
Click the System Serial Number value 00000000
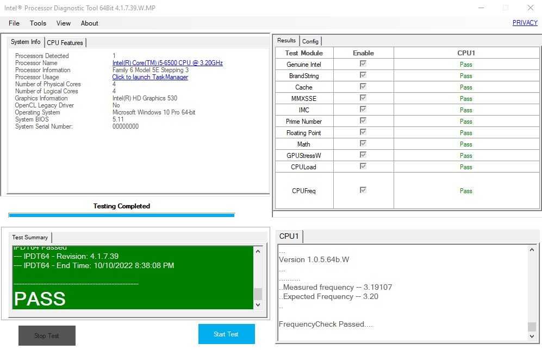click(126, 126)
